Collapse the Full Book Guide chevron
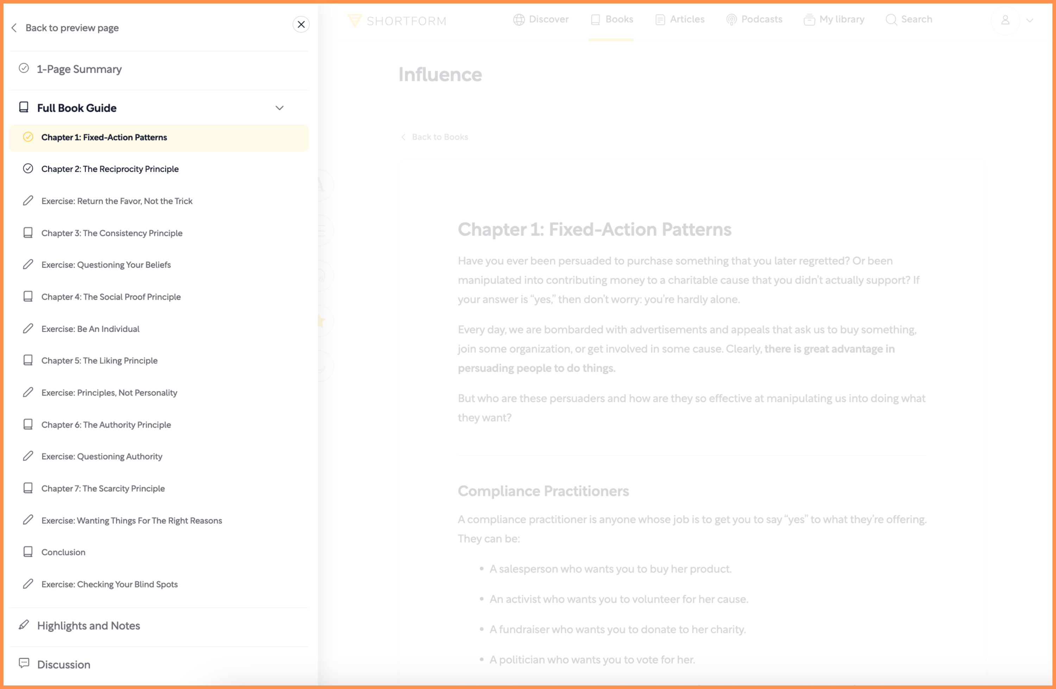 pyautogui.click(x=279, y=108)
